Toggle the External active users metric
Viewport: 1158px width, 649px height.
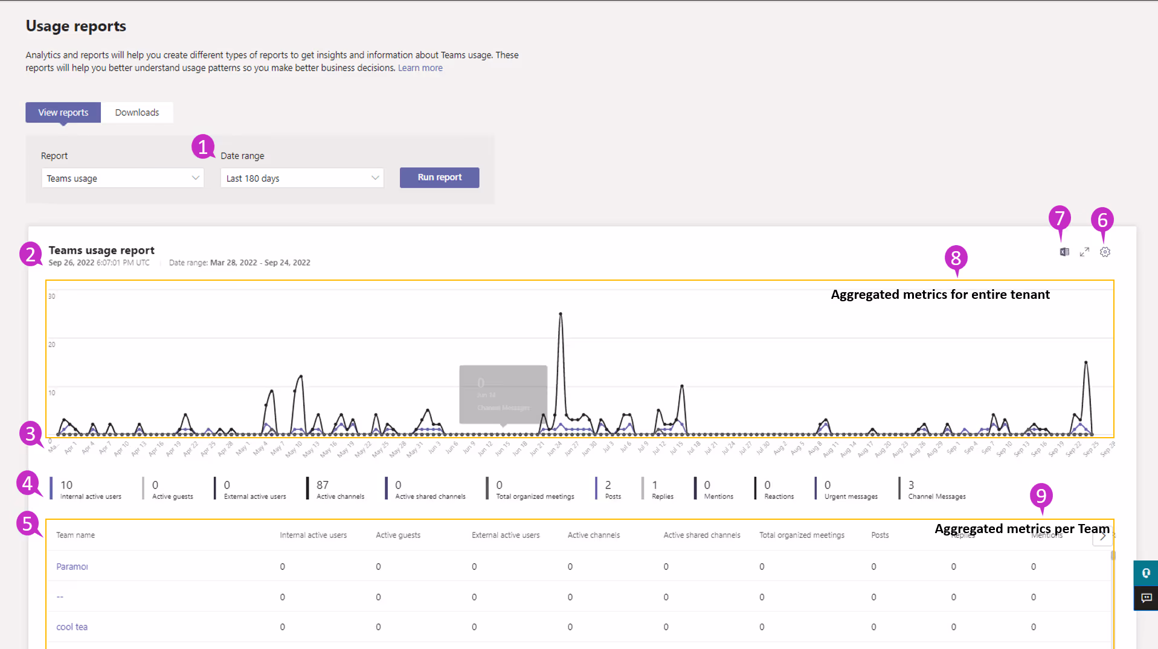pos(251,489)
